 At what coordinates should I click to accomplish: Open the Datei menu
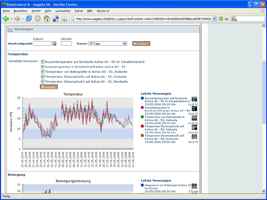[x=6, y=11]
